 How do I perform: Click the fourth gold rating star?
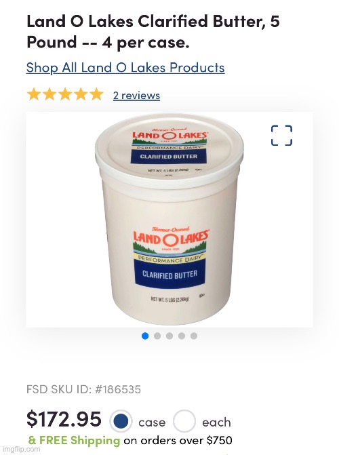81,95
